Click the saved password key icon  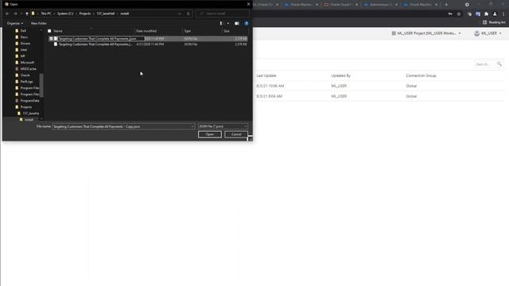pyautogui.click(x=450, y=14)
